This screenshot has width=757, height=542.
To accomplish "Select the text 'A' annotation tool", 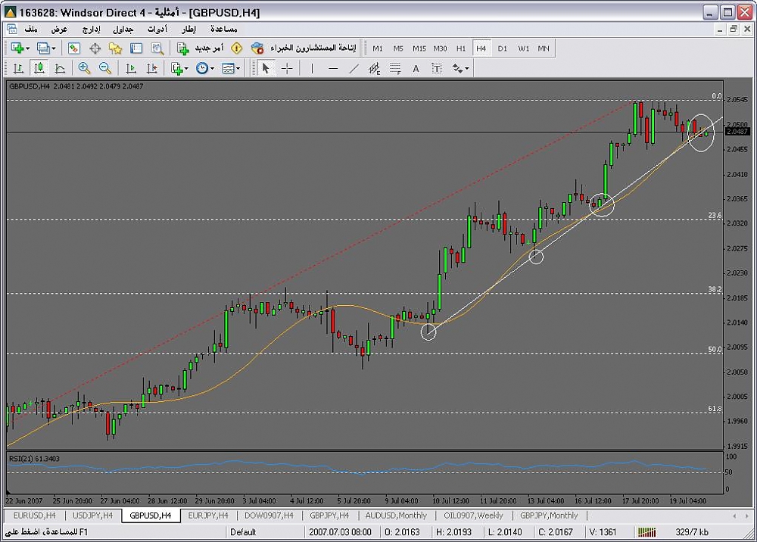I will click(416, 68).
